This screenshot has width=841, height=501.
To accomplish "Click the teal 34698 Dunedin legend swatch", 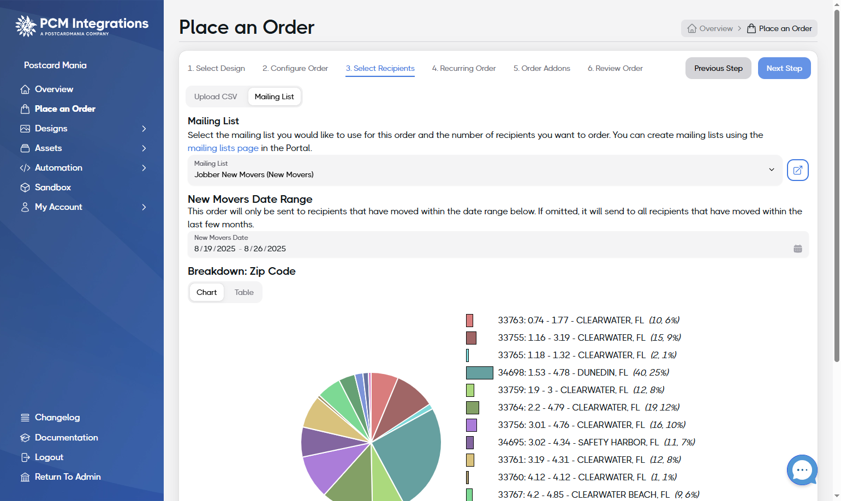I will click(x=480, y=373).
